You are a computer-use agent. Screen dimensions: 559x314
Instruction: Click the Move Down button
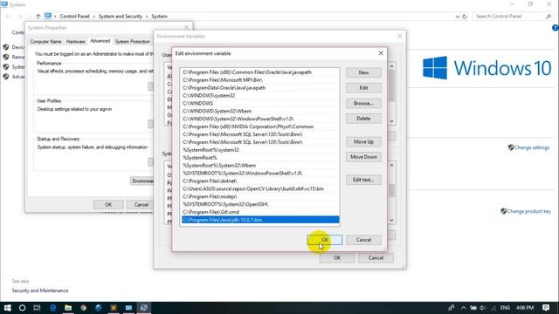pos(363,157)
